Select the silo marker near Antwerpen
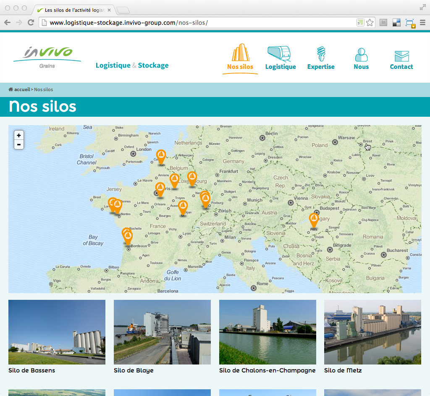 point(161,157)
